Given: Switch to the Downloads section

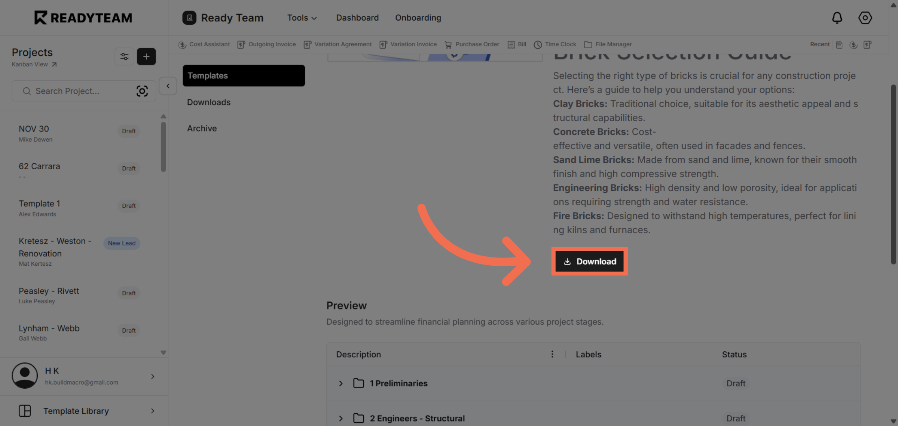Looking at the screenshot, I should (x=209, y=102).
